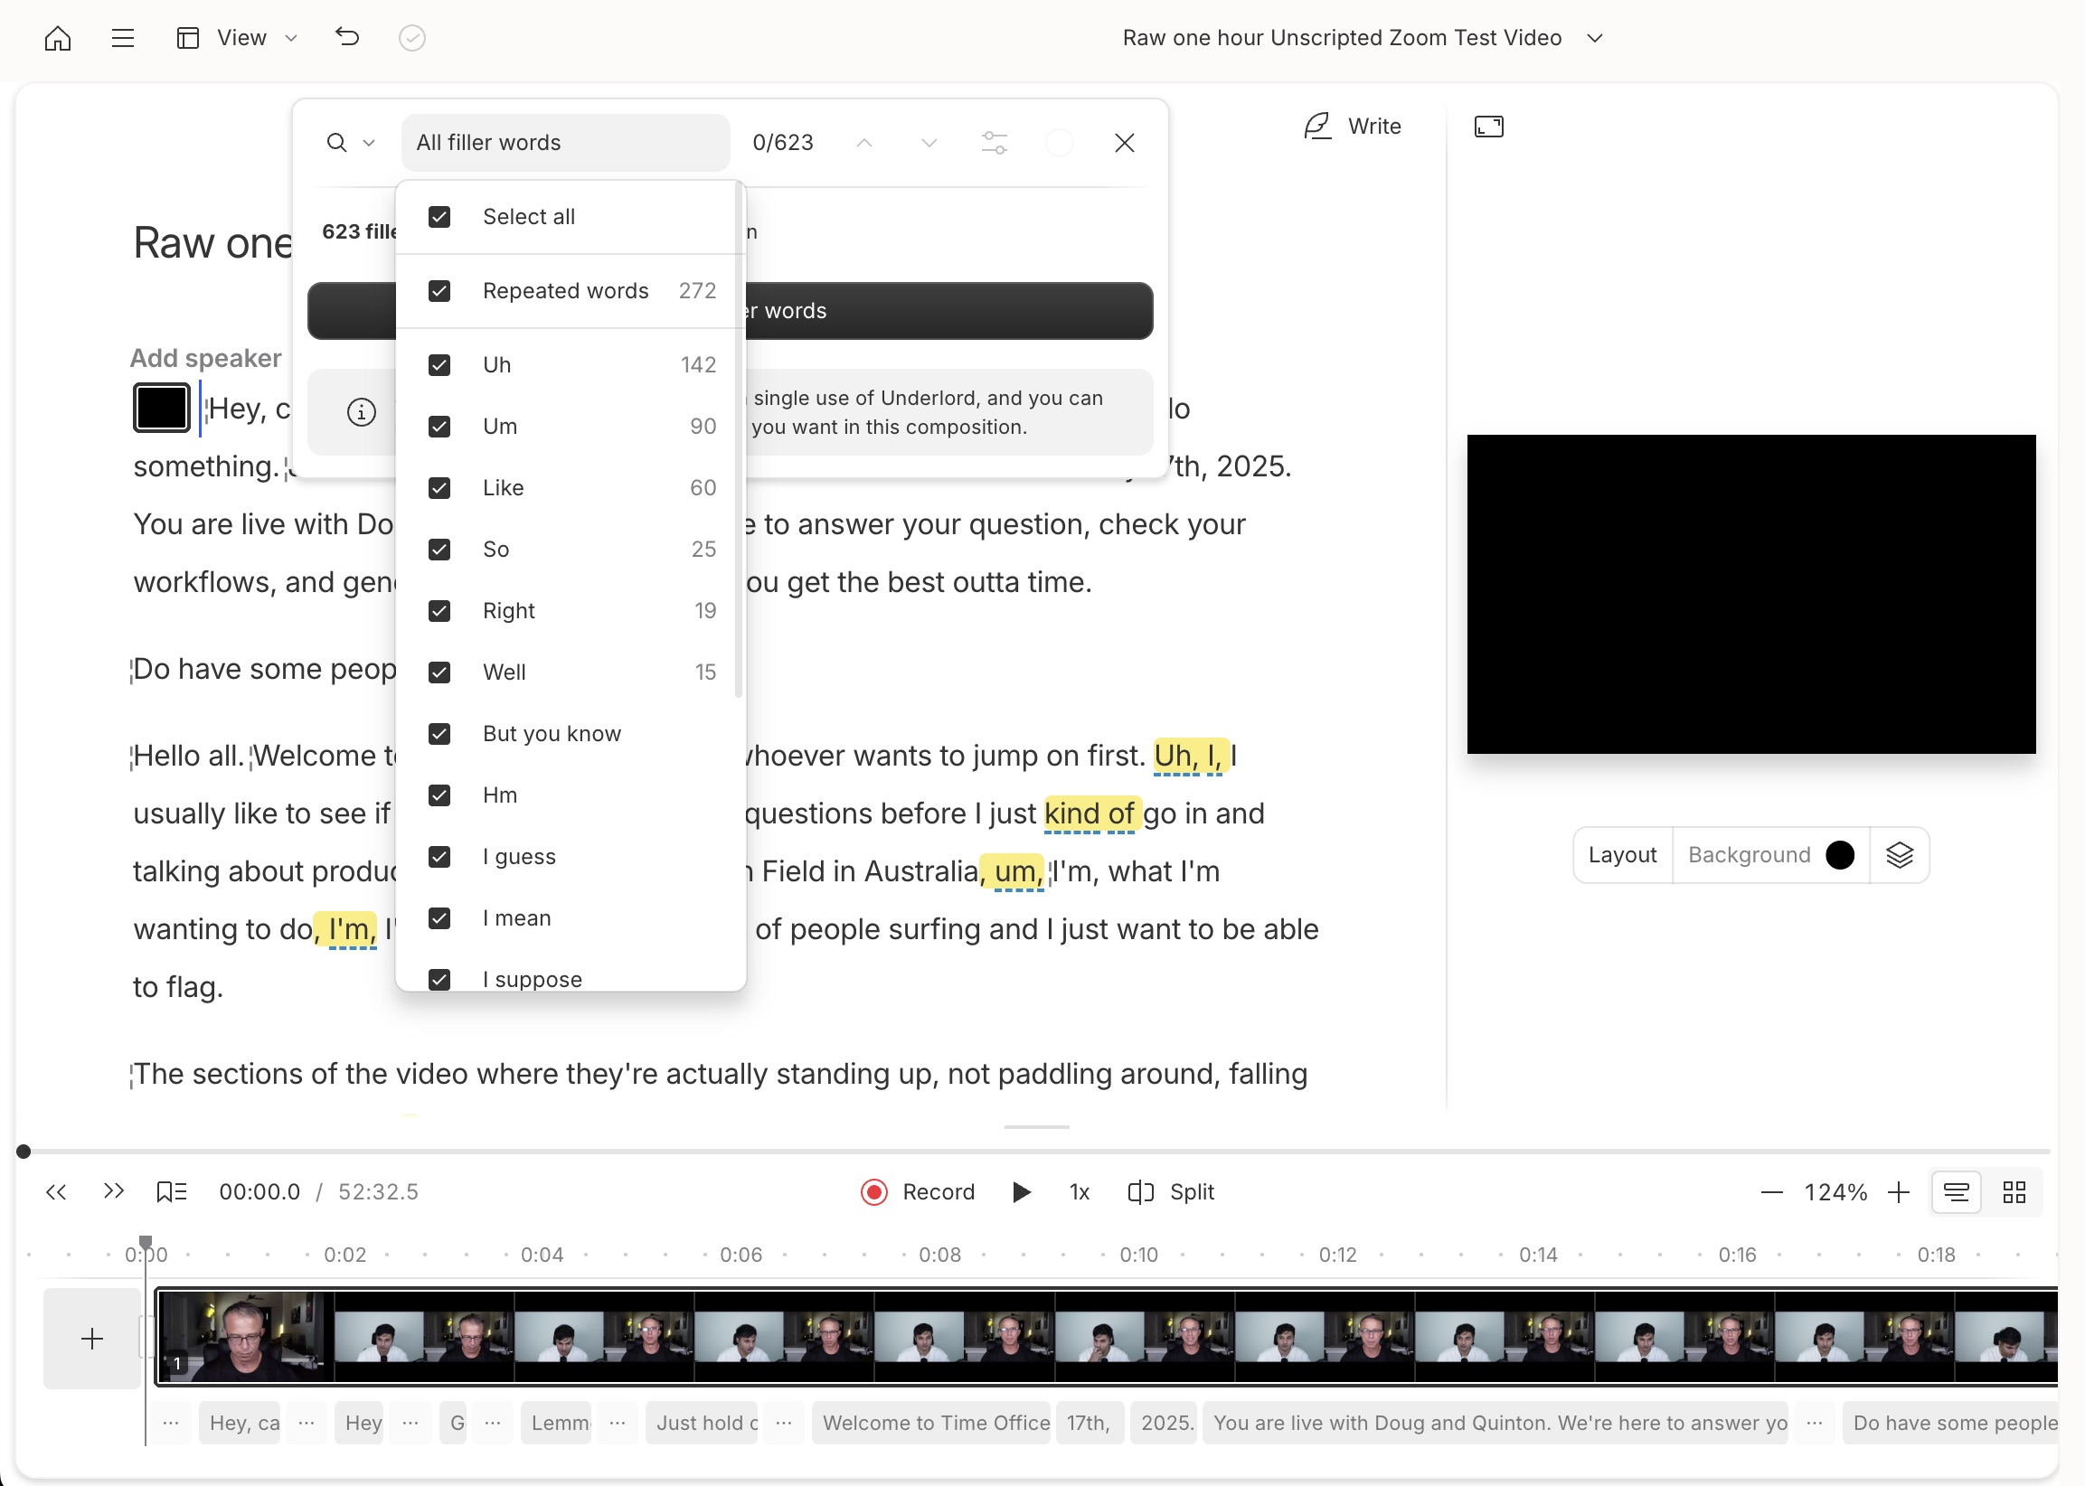Screen dimensions: 2085x1486
Task: Open the Layout tab
Action: click(x=1622, y=855)
